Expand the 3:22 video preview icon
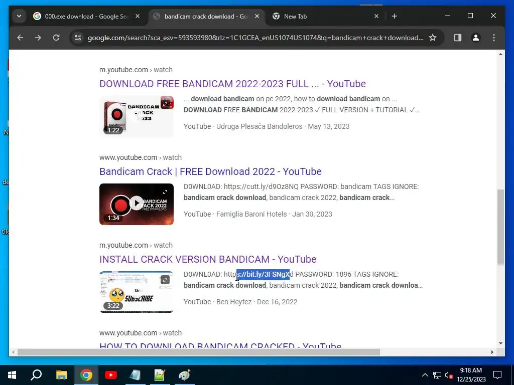The height and width of the screenshot is (385, 514). (165, 280)
